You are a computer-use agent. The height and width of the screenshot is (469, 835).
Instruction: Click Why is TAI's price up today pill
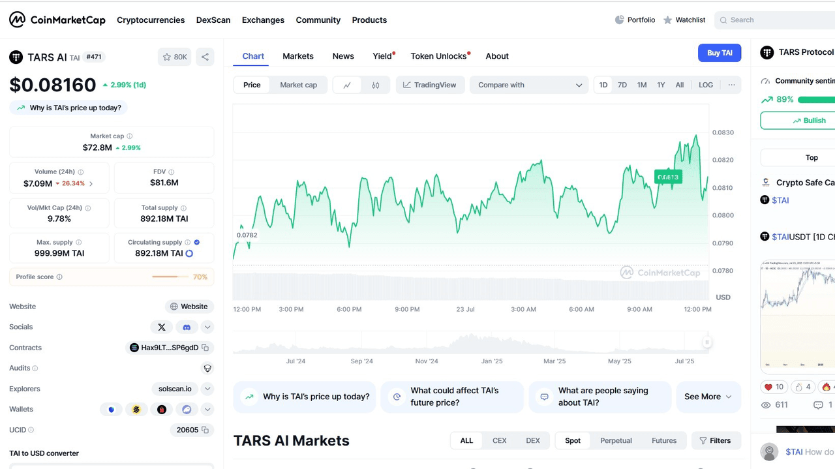click(x=68, y=108)
